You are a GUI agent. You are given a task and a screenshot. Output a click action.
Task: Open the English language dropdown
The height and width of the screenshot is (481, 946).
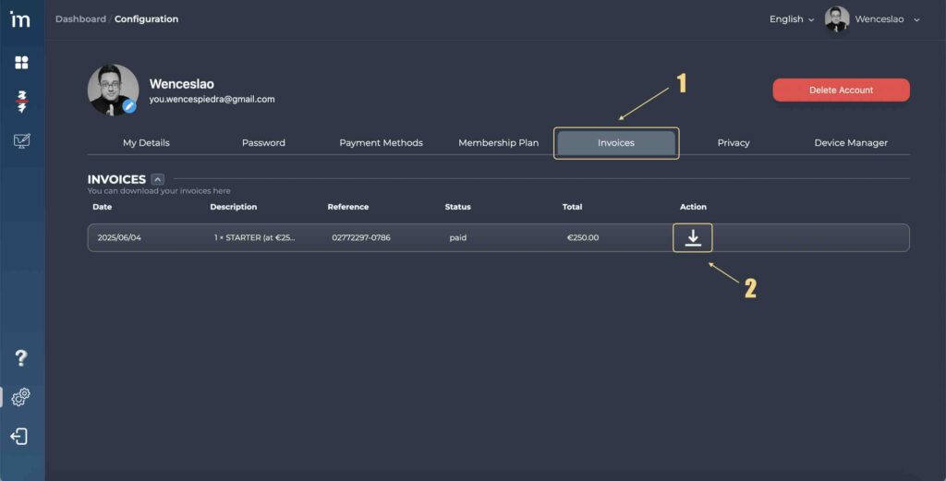pos(792,19)
